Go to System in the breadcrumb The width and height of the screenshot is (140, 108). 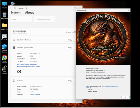pos(15,12)
